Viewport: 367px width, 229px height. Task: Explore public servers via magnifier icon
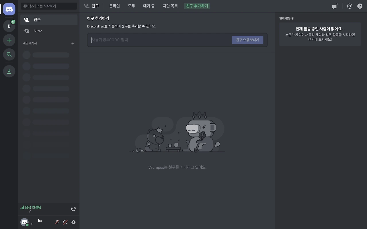pyautogui.click(x=9, y=54)
